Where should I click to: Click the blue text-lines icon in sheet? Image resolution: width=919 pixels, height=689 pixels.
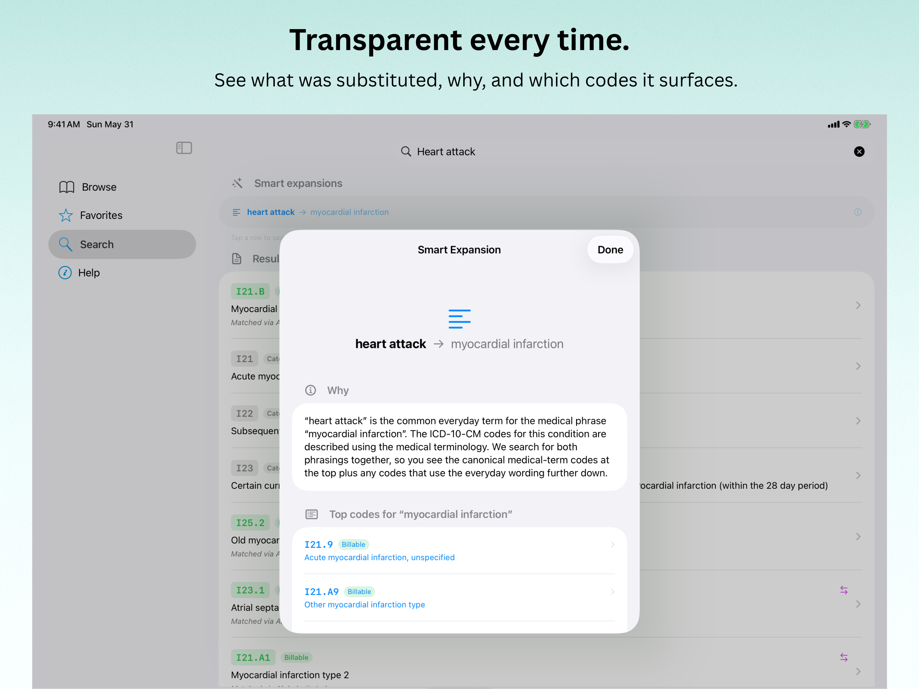(x=459, y=318)
